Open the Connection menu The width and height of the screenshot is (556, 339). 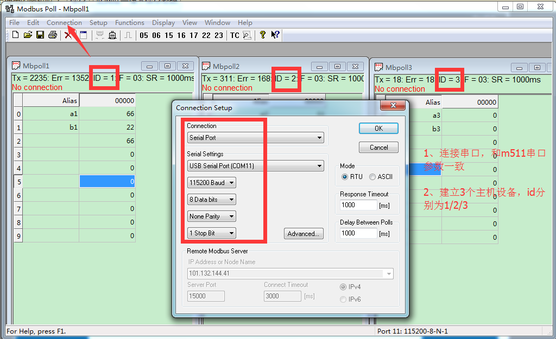coord(64,23)
